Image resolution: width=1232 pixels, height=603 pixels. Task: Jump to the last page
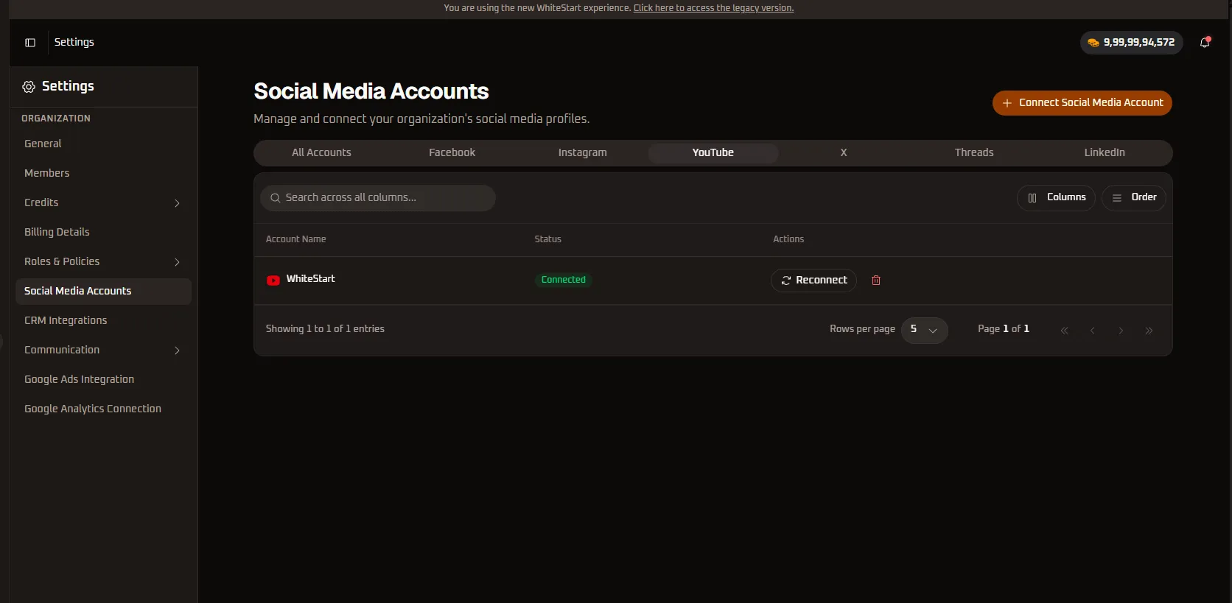pos(1149,331)
